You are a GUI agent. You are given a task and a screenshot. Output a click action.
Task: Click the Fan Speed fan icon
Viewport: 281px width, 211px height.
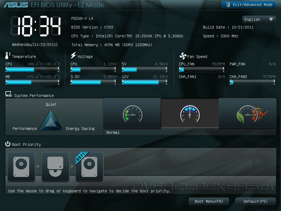[x=183, y=56]
